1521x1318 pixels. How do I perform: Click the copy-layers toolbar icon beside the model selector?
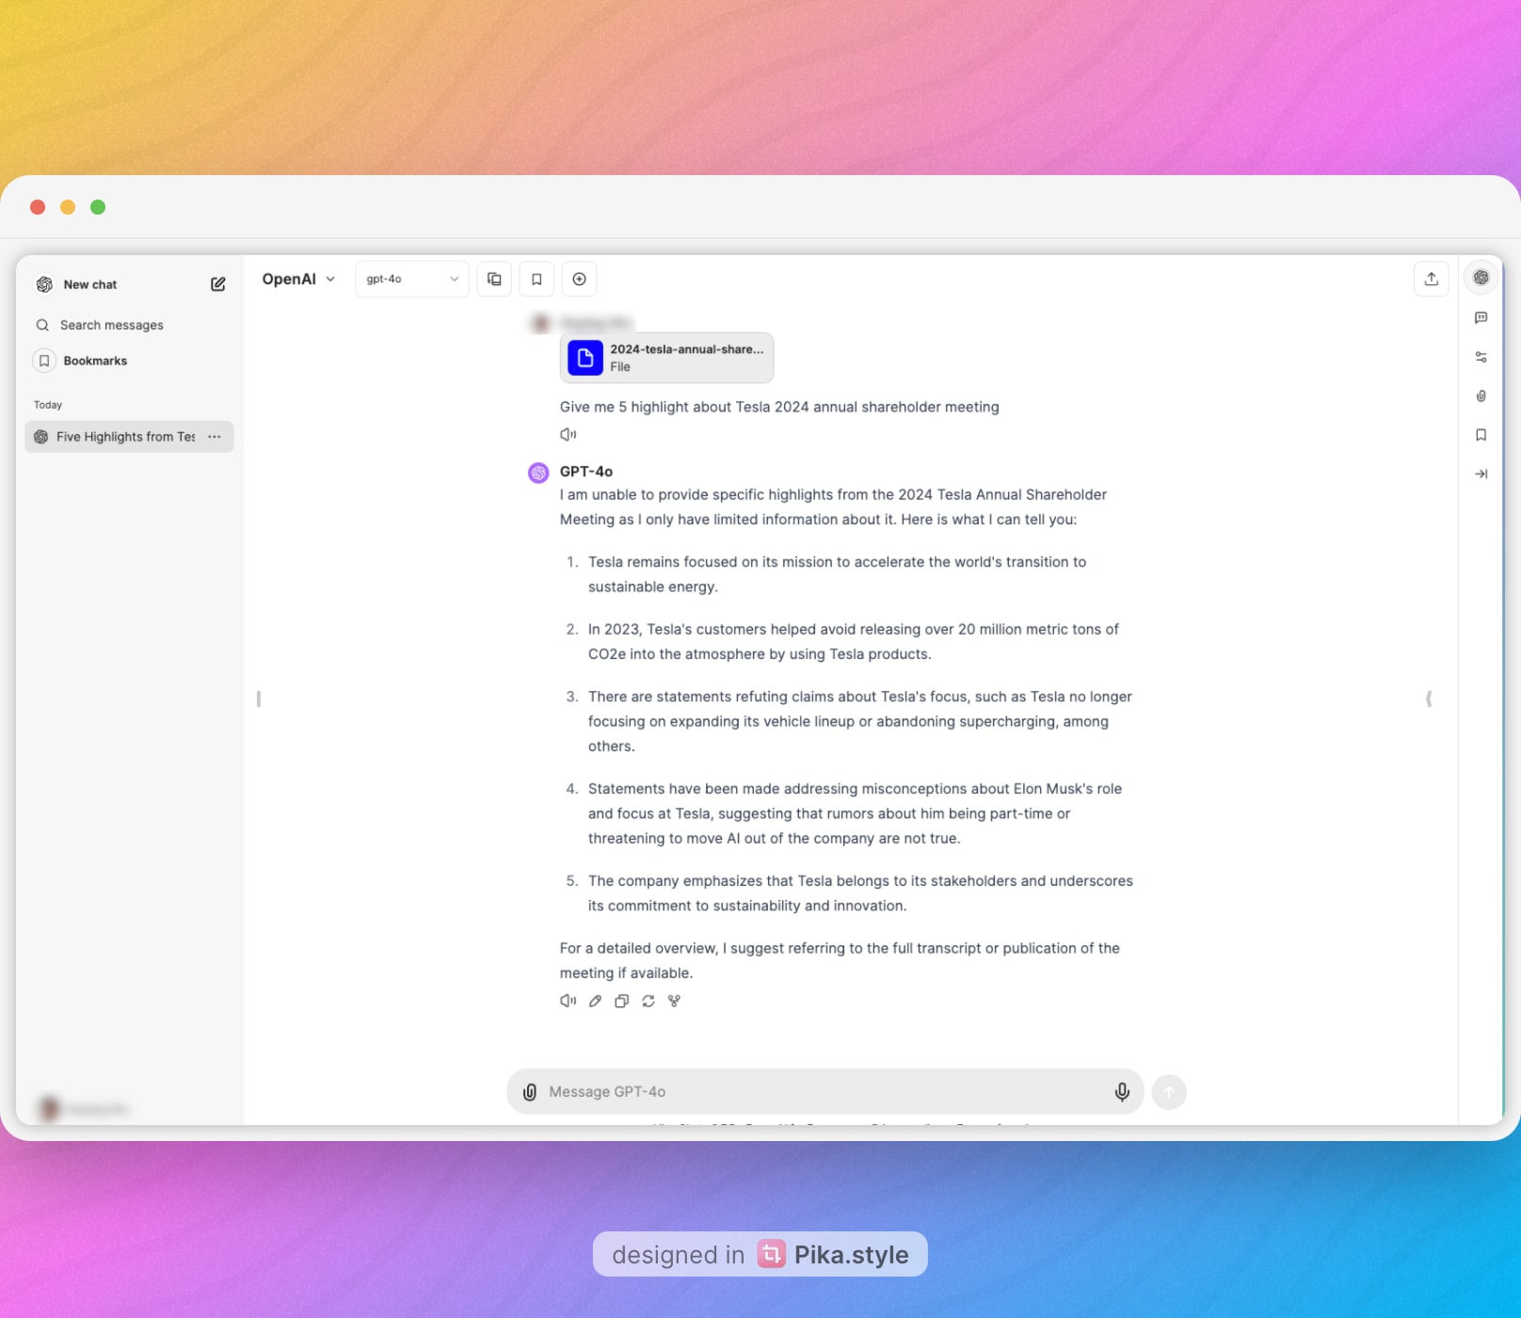tap(494, 279)
